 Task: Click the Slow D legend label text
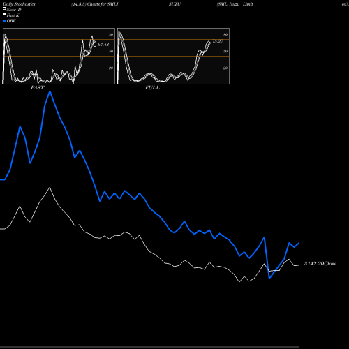14,10
